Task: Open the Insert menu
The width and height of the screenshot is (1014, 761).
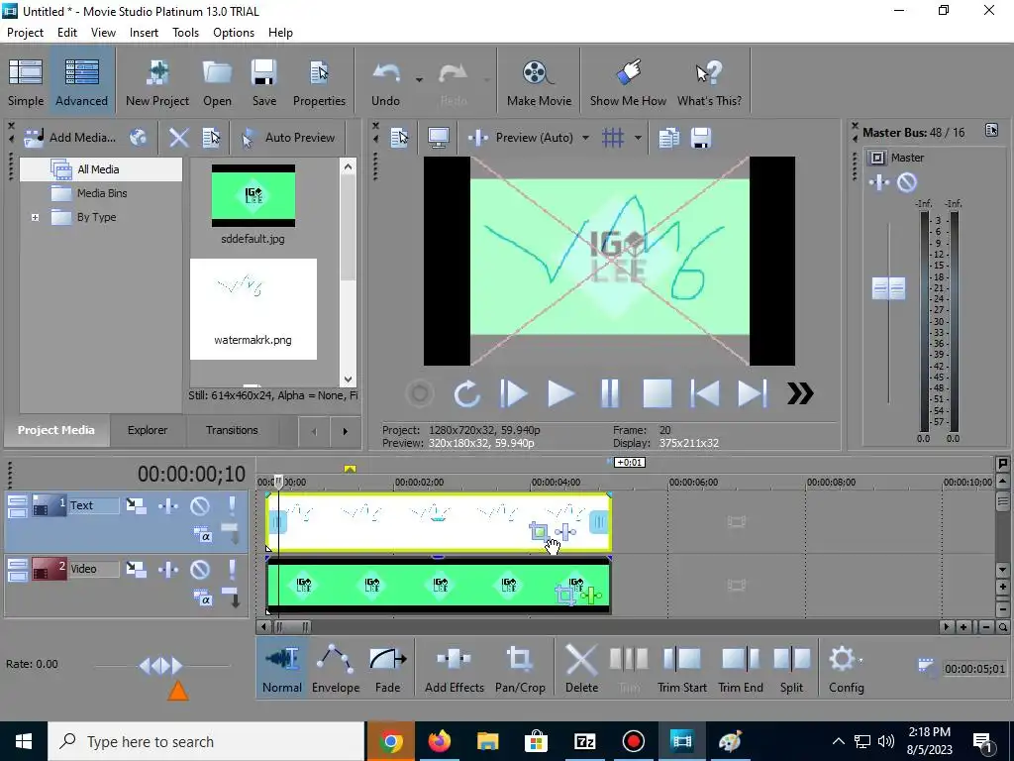Action: pos(144,33)
